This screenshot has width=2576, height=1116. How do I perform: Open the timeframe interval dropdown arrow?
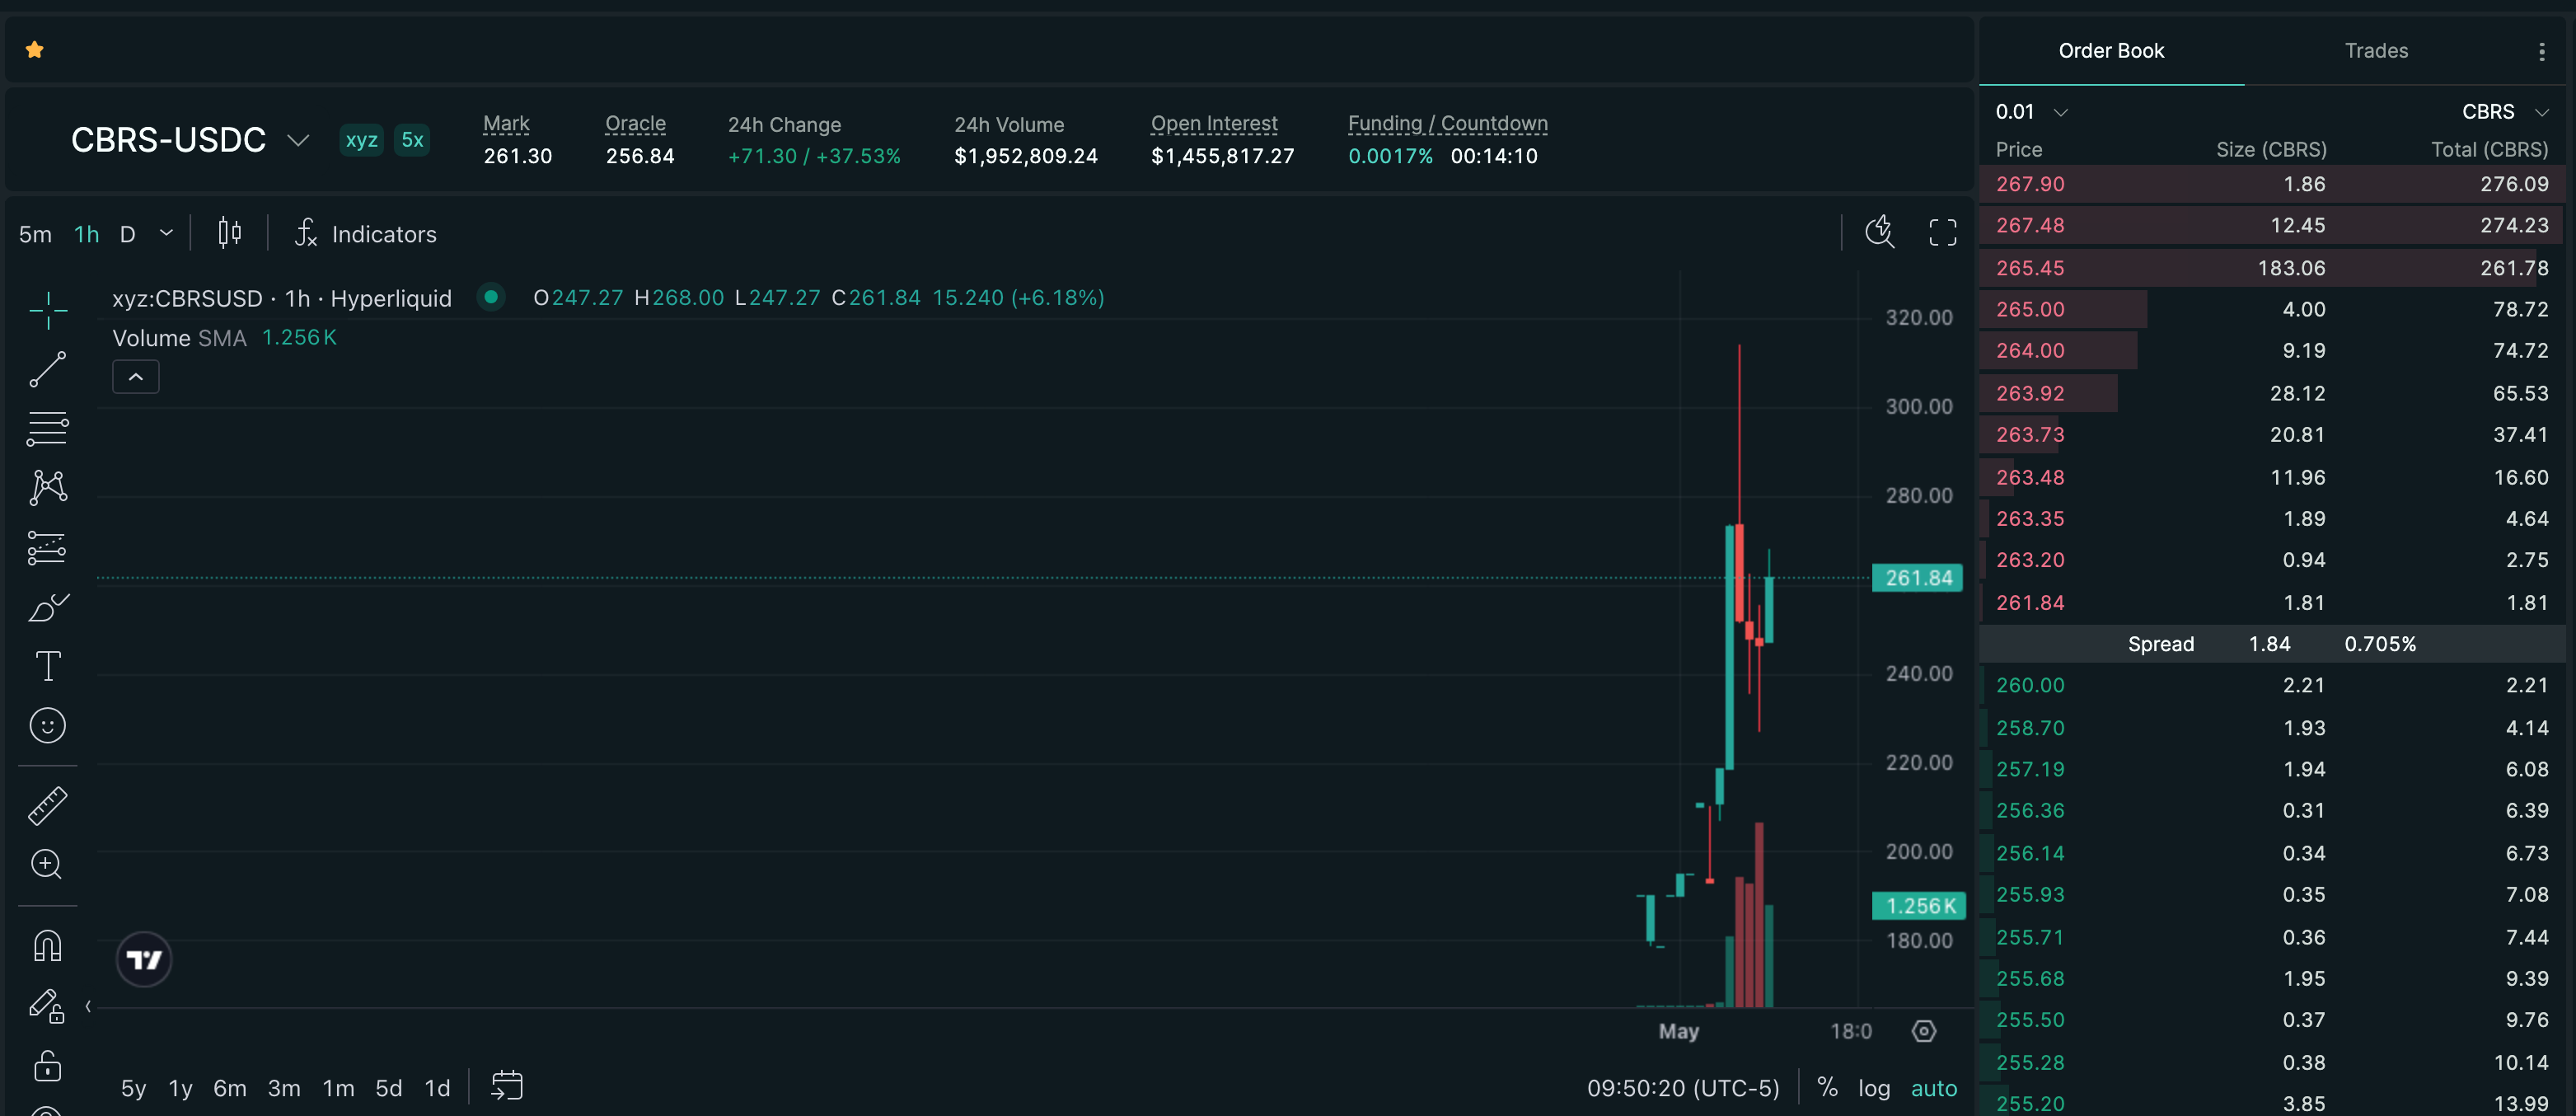tap(167, 233)
